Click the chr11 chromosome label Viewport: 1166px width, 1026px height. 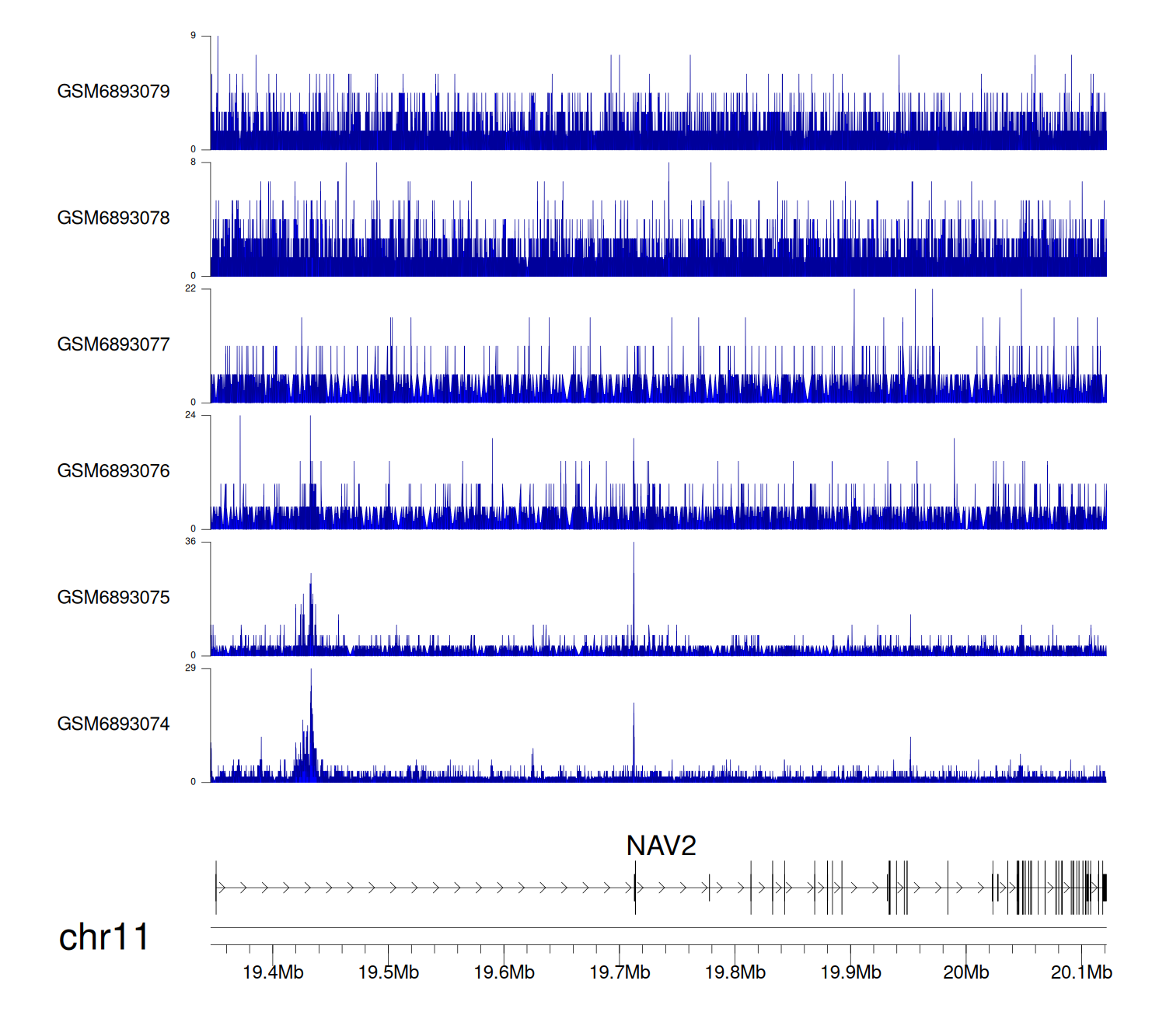pyautogui.click(x=103, y=937)
